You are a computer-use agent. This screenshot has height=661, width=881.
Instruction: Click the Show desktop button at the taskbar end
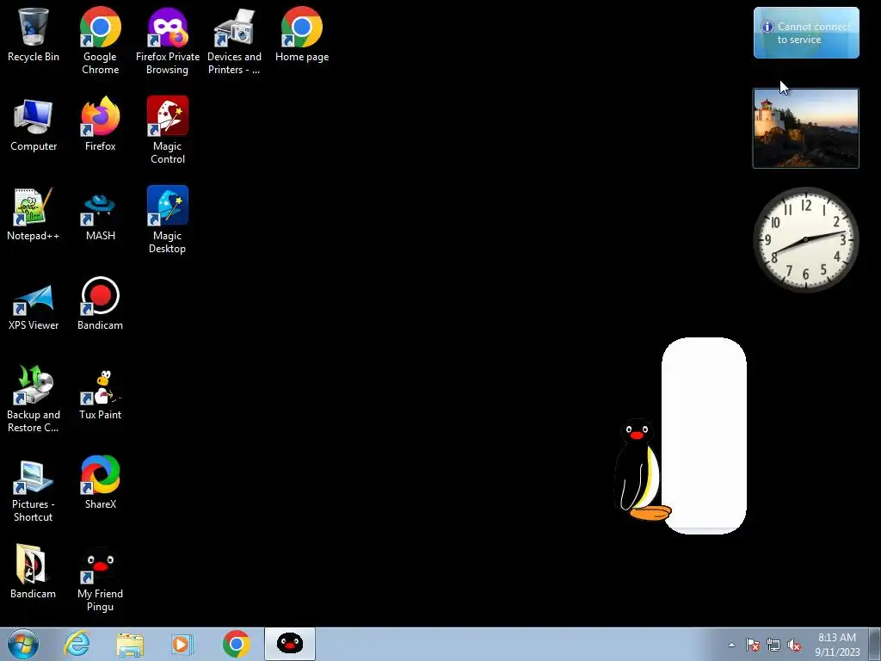coord(875,644)
